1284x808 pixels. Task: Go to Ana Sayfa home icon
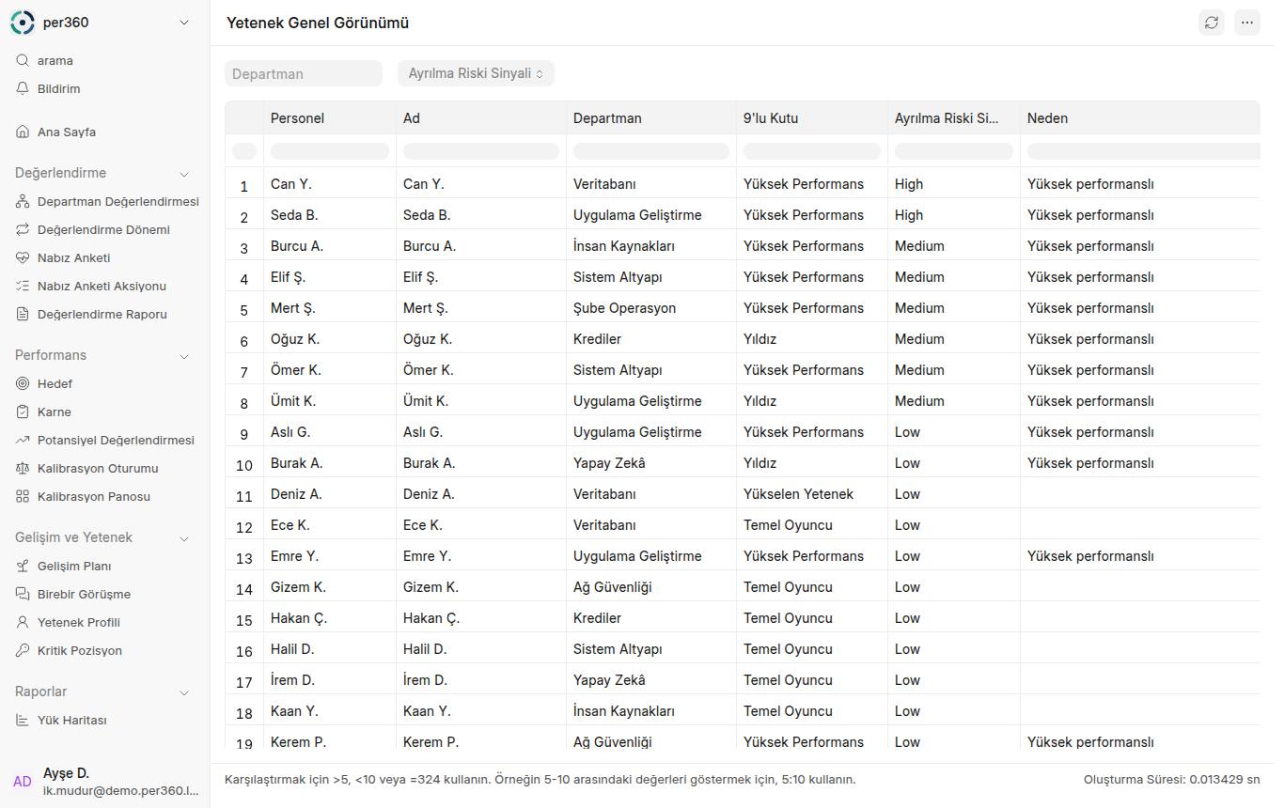point(23,132)
